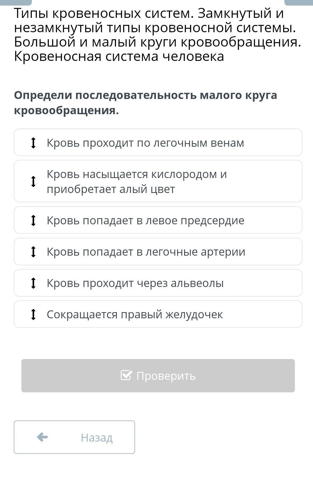Select the 'Кровь проходит через альвеолы' item

point(135,283)
